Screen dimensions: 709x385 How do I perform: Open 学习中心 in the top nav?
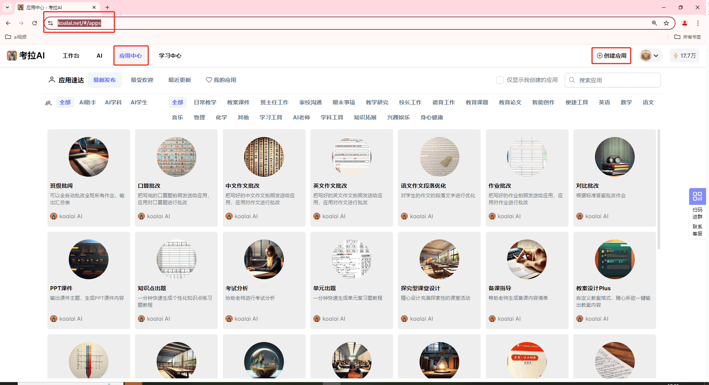click(x=170, y=55)
